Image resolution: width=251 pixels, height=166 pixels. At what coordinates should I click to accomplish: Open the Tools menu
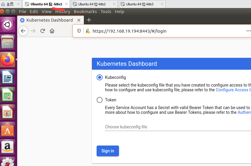pyautogui.click(x=106, y=12)
